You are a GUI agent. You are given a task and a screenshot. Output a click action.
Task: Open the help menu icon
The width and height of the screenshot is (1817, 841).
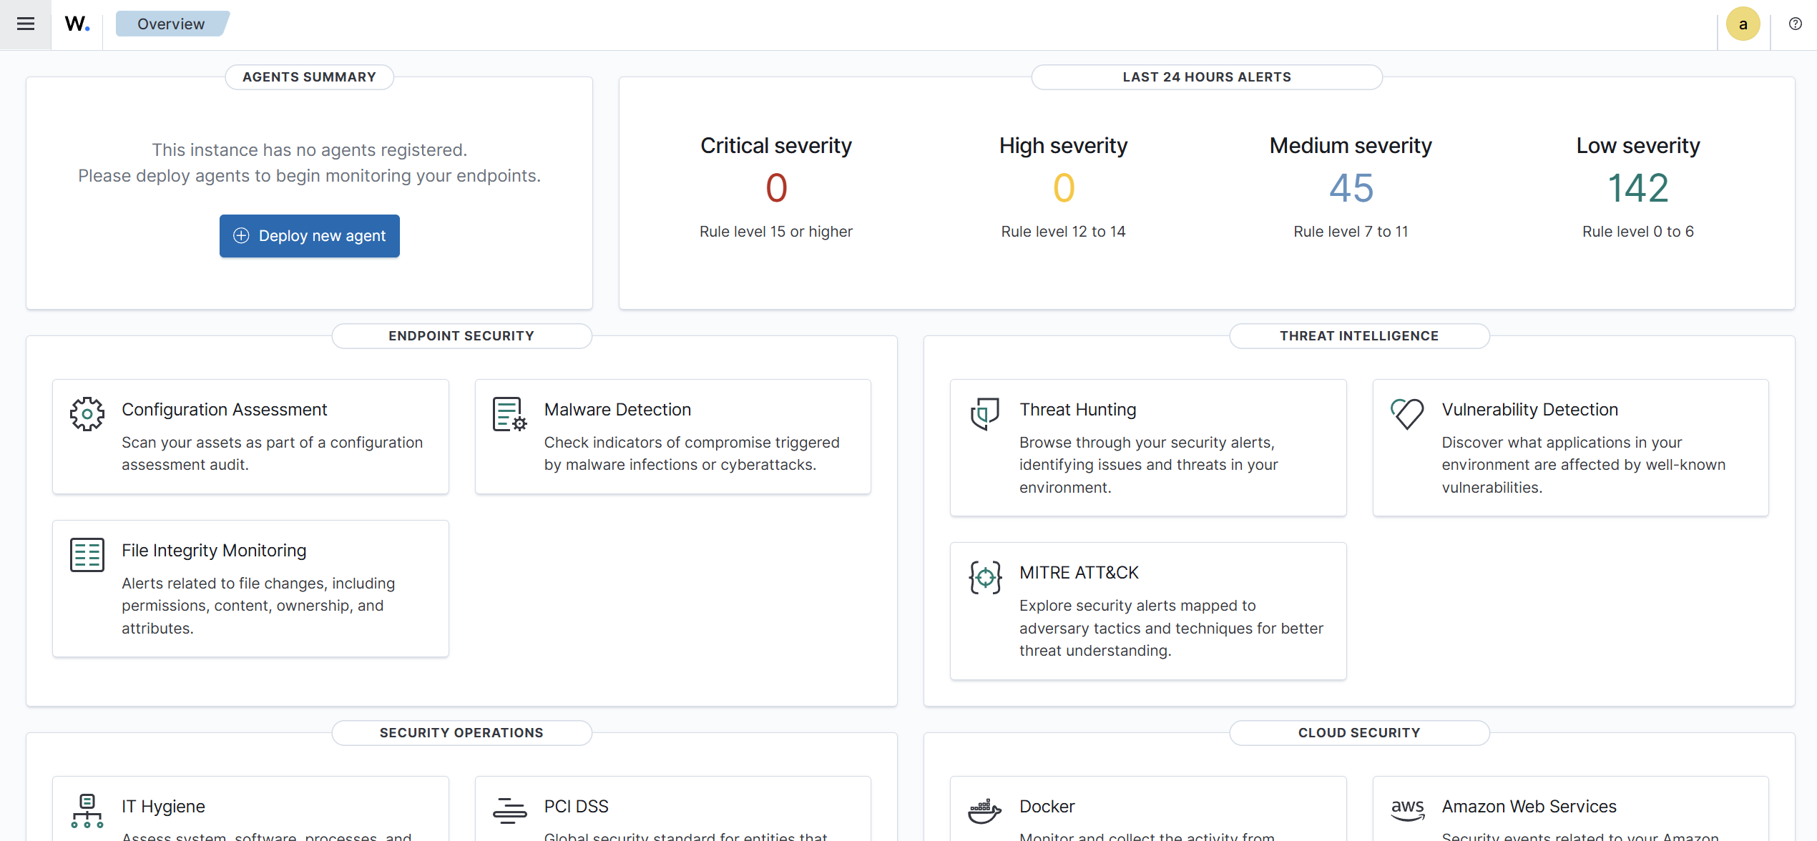1795,24
